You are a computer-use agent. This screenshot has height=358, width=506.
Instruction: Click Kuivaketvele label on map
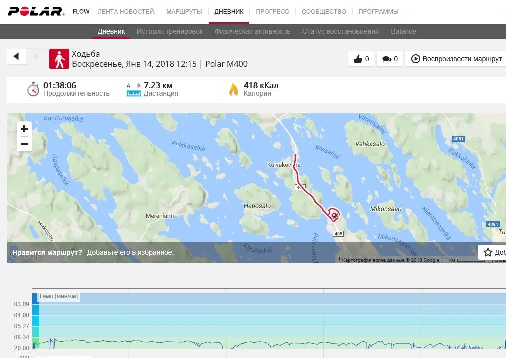(x=284, y=165)
